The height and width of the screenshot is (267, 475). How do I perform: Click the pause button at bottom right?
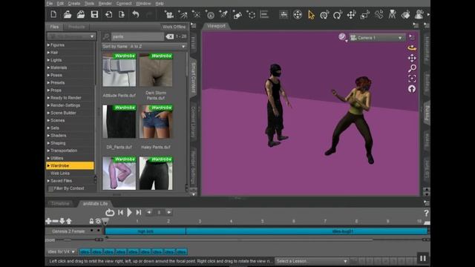422,258
